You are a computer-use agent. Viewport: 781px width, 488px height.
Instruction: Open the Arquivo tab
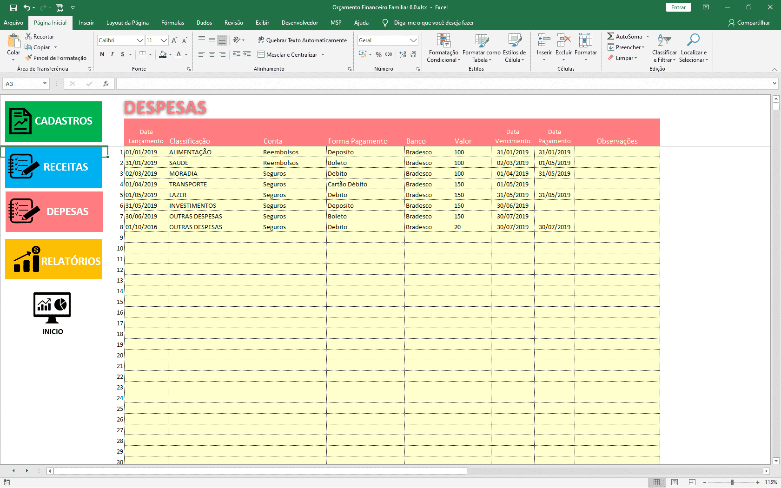click(13, 23)
